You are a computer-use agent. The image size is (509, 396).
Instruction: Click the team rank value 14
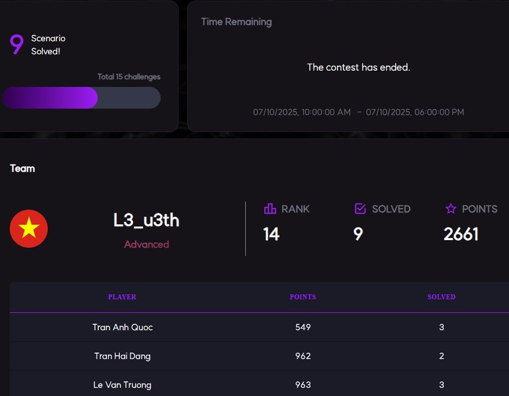coord(271,234)
